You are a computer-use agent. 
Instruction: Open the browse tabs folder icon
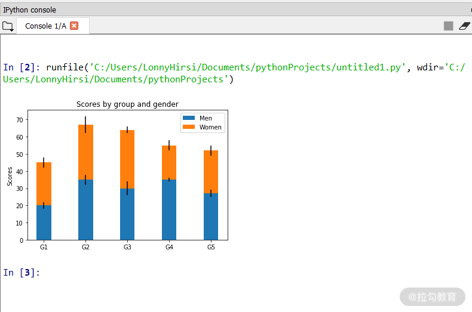pos(8,26)
